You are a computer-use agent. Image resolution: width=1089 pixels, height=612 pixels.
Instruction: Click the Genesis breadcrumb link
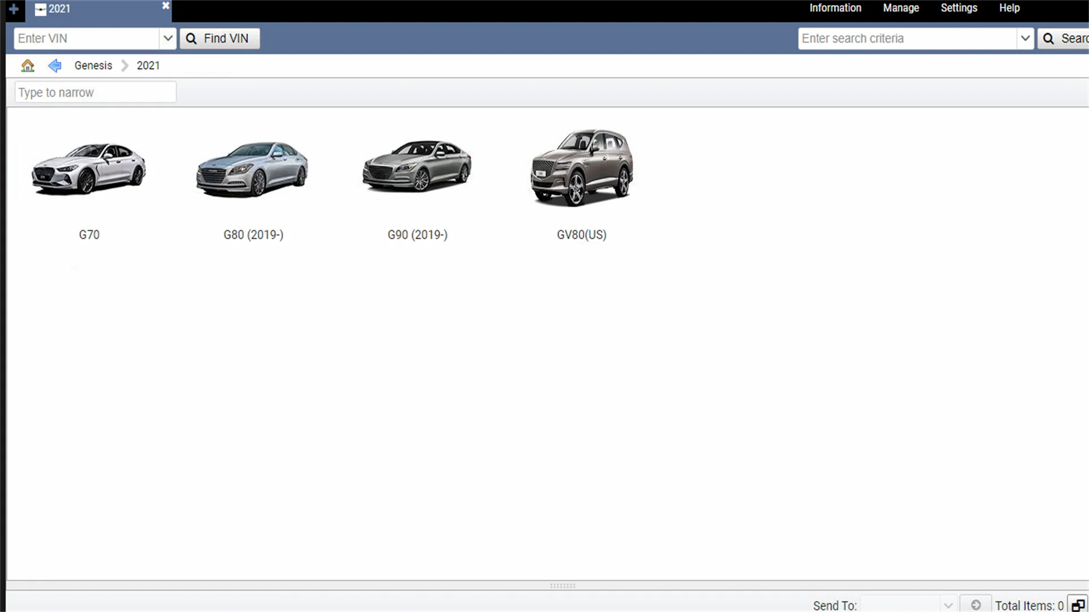pyautogui.click(x=93, y=66)
